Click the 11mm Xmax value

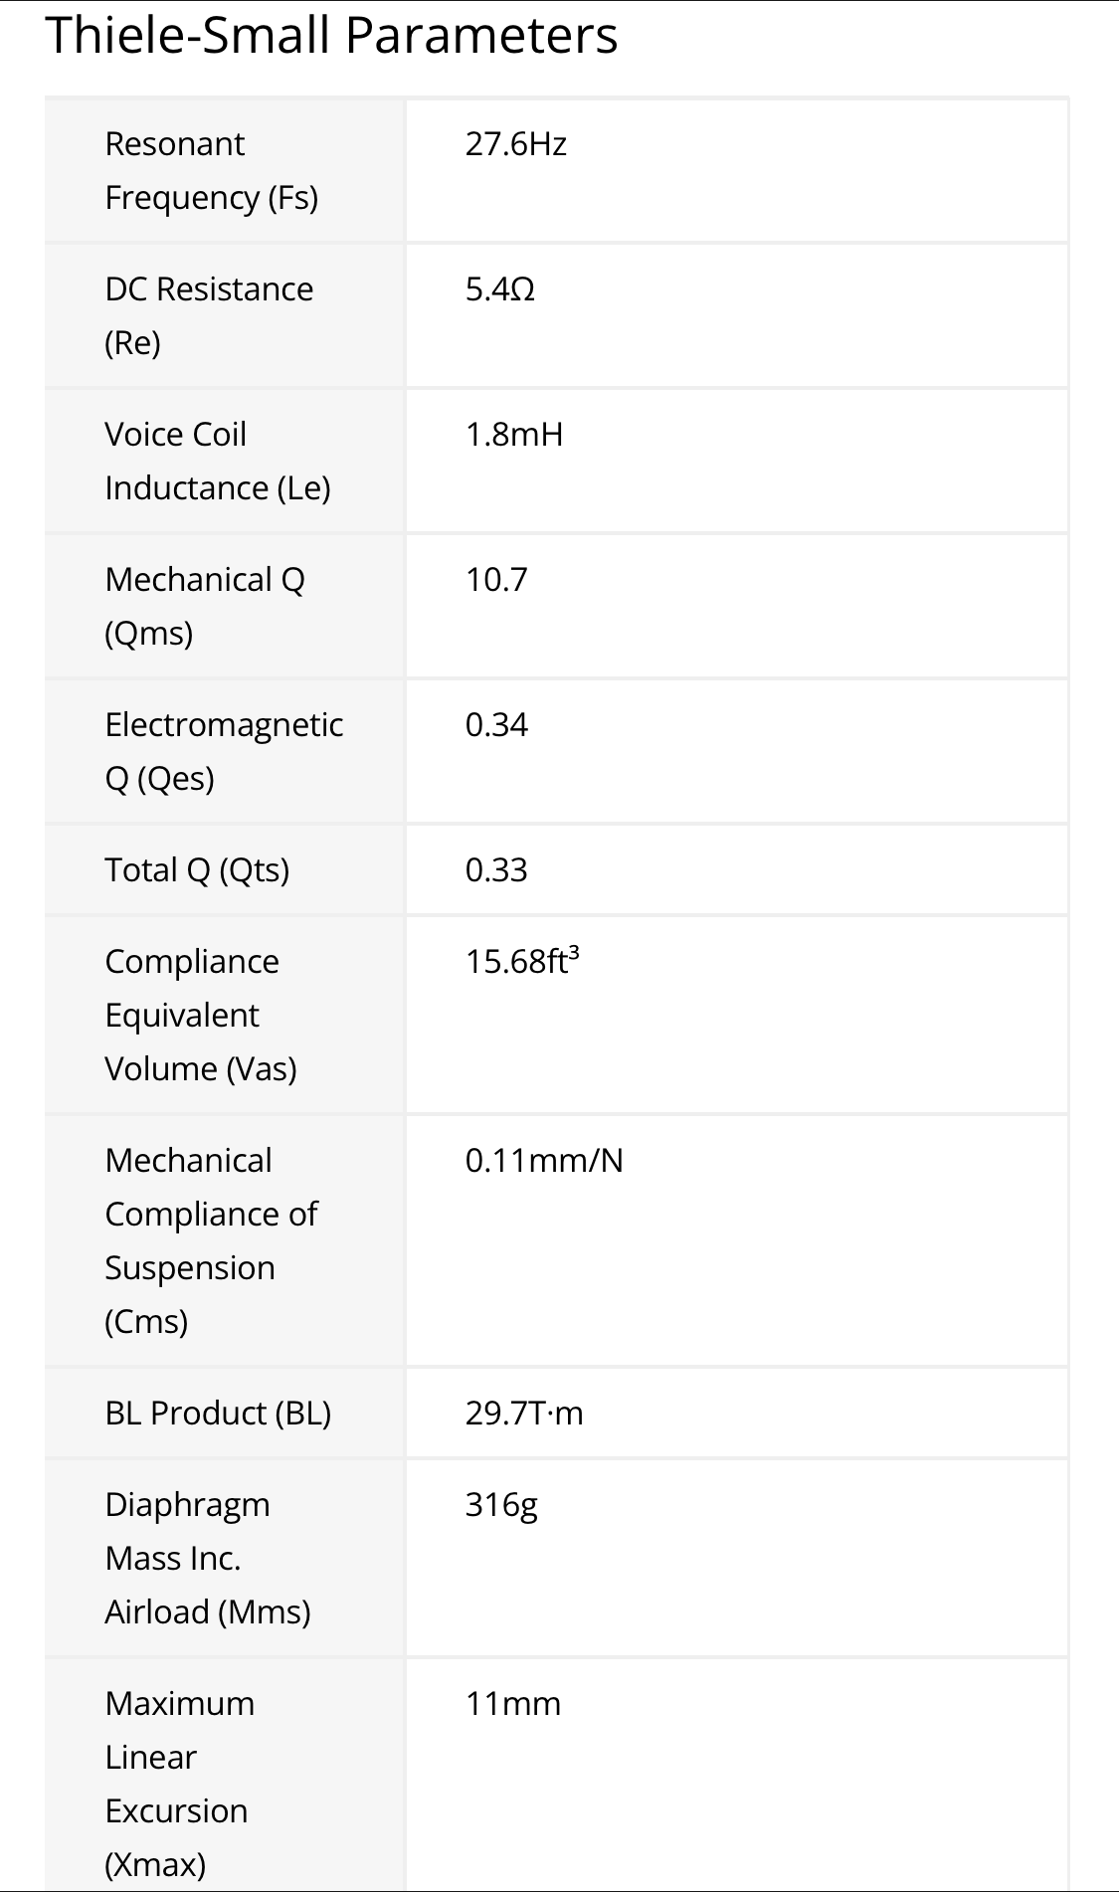click(x=513, y=1704)
